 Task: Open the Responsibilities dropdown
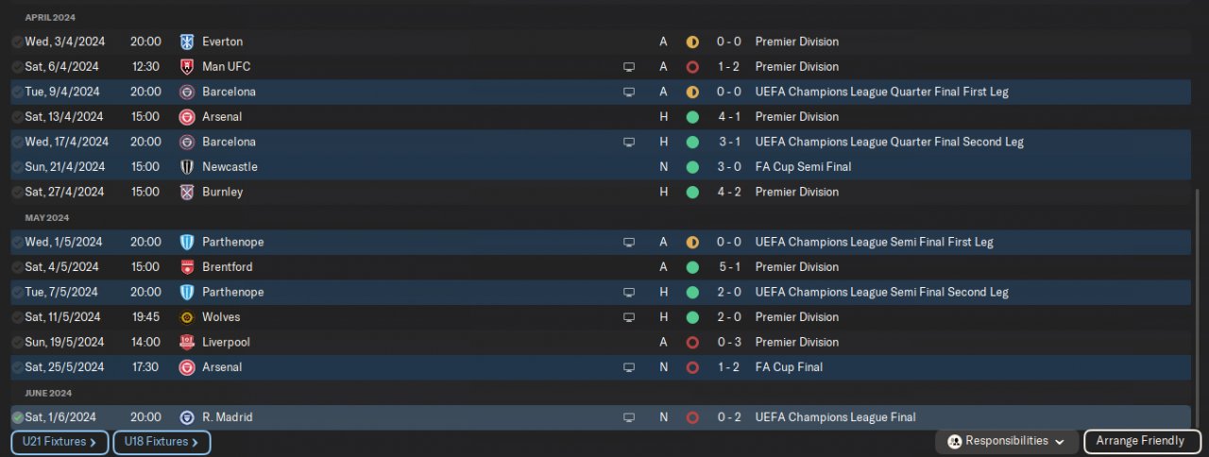point(1007,441)
